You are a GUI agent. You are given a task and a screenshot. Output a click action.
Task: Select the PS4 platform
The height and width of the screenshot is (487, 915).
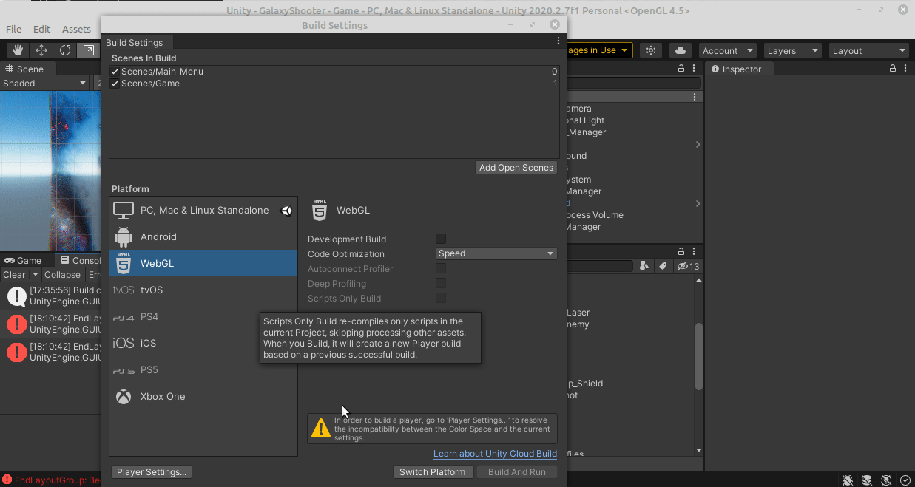[203, 316]
